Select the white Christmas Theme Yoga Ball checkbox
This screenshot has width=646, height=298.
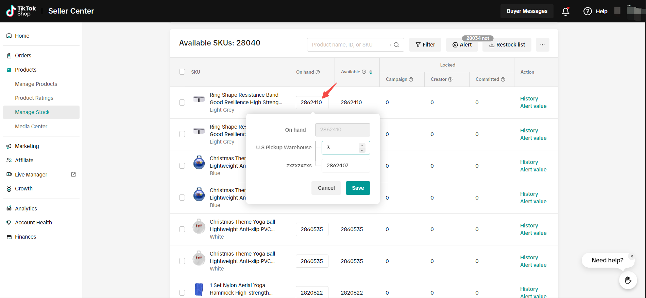tap(182, 229)
